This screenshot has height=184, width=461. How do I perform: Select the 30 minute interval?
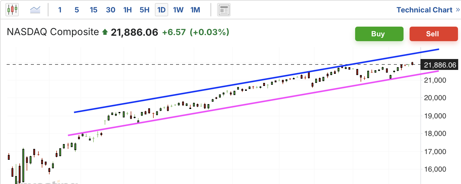(x=110, y=10)
